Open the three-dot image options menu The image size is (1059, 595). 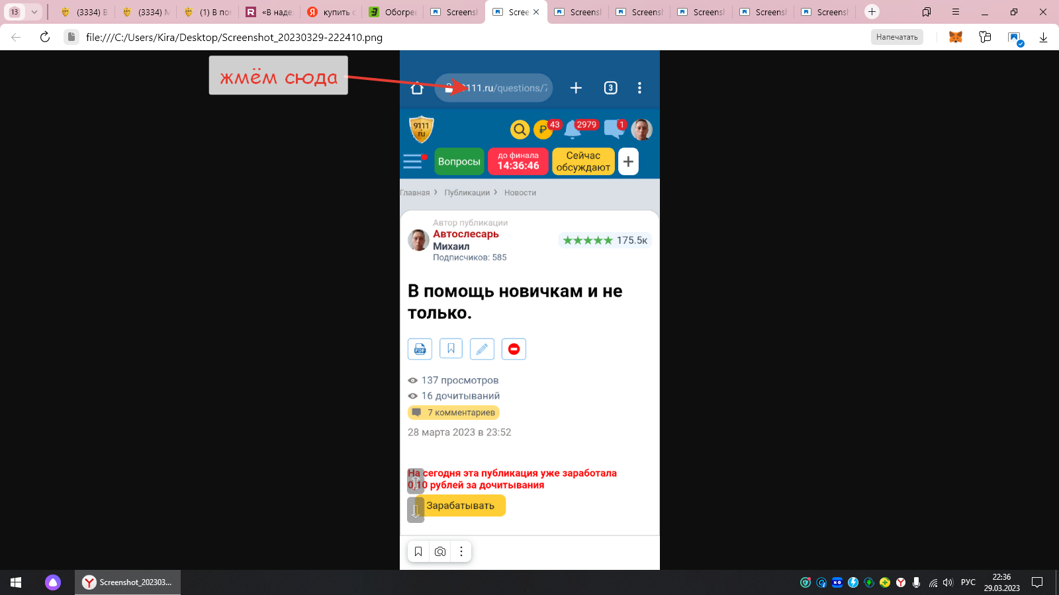pos(461,551)
